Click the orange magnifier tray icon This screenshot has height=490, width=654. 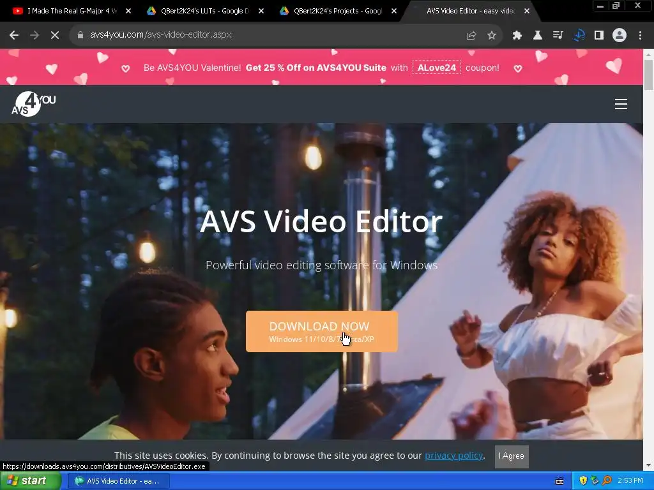click(607, 481)
